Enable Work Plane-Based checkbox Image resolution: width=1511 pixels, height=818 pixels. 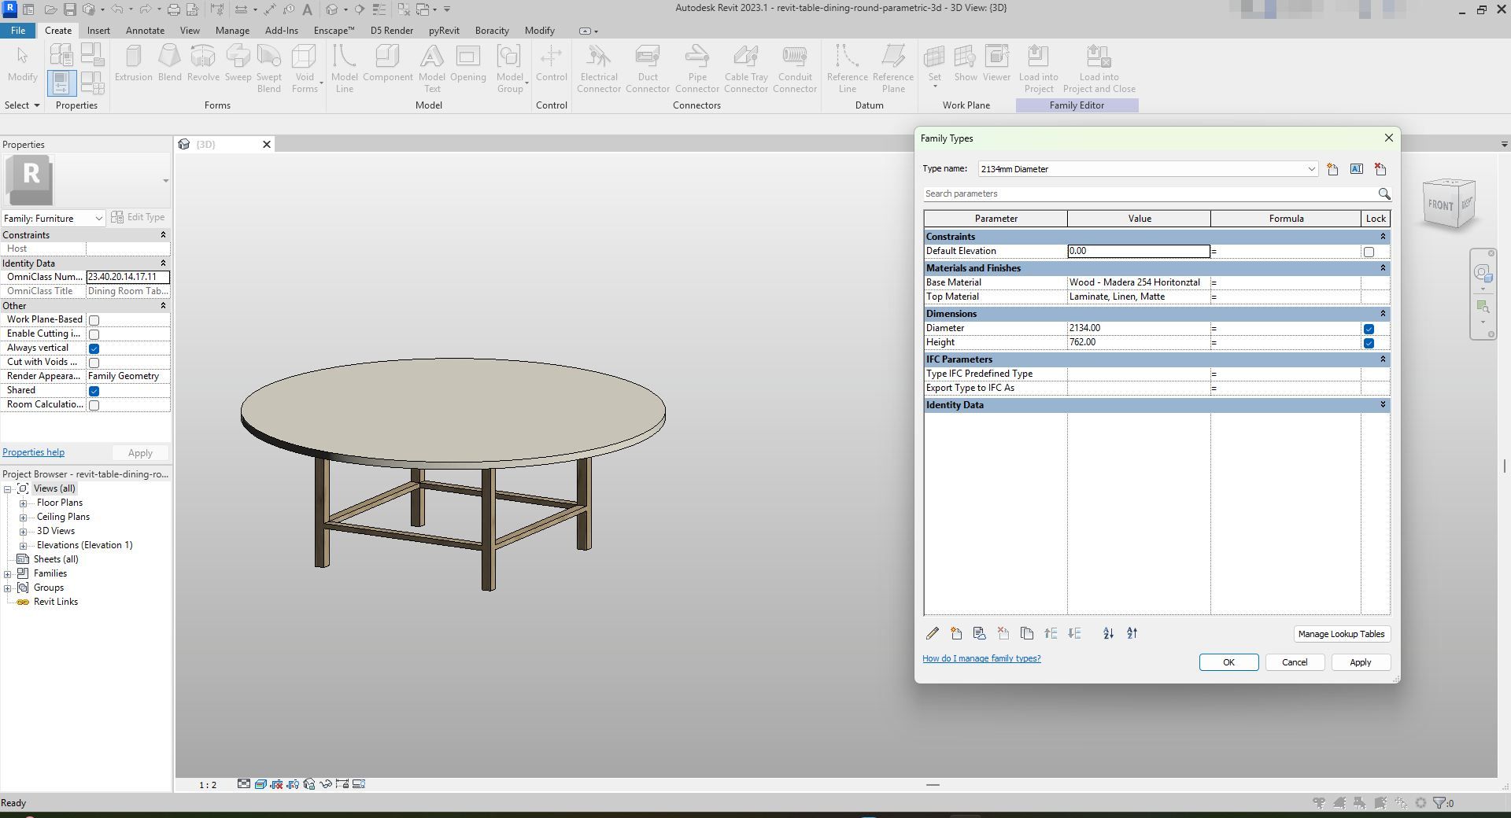pyautogui.click(x=94, y=320)
